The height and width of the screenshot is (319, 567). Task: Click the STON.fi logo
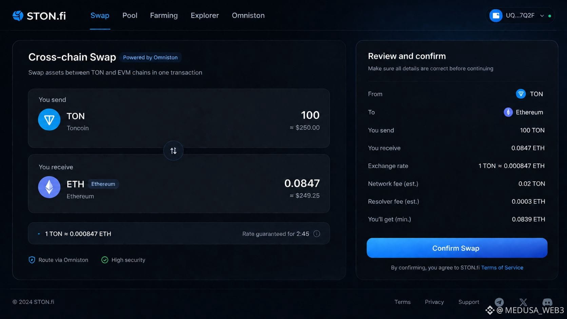pyautogui.click(x=39, y=16)
